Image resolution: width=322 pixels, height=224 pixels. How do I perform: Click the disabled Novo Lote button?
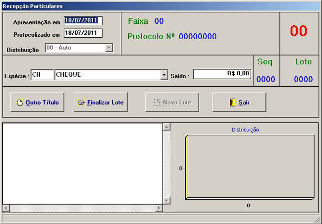pyautogui.click(x=172, y=102)
